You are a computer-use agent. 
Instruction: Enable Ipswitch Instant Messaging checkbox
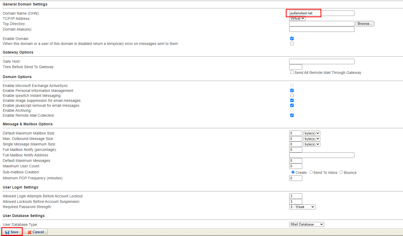[292, 96]
